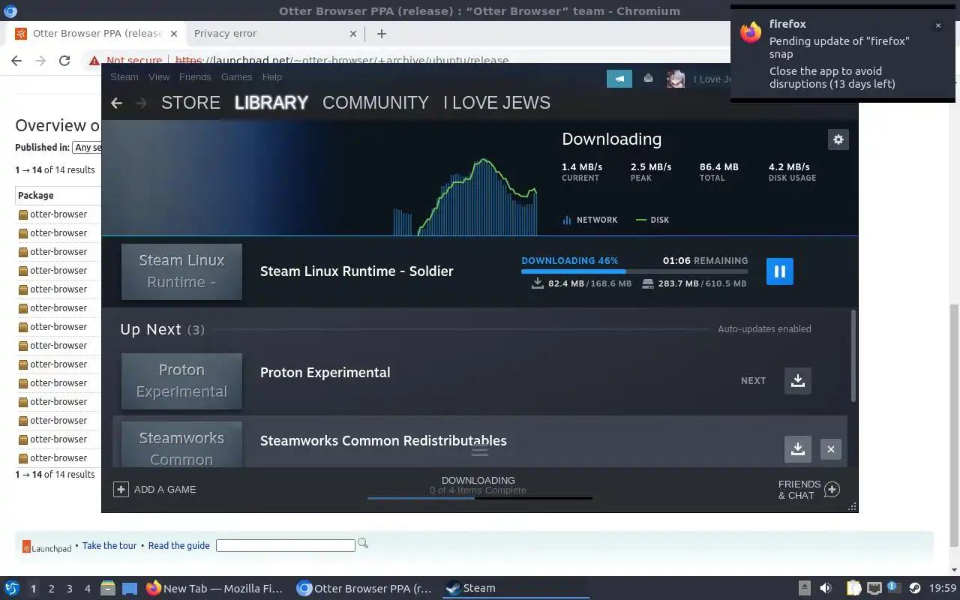Focus the Launchpad search field
960x600 pixels.
(x=286, y=545)
